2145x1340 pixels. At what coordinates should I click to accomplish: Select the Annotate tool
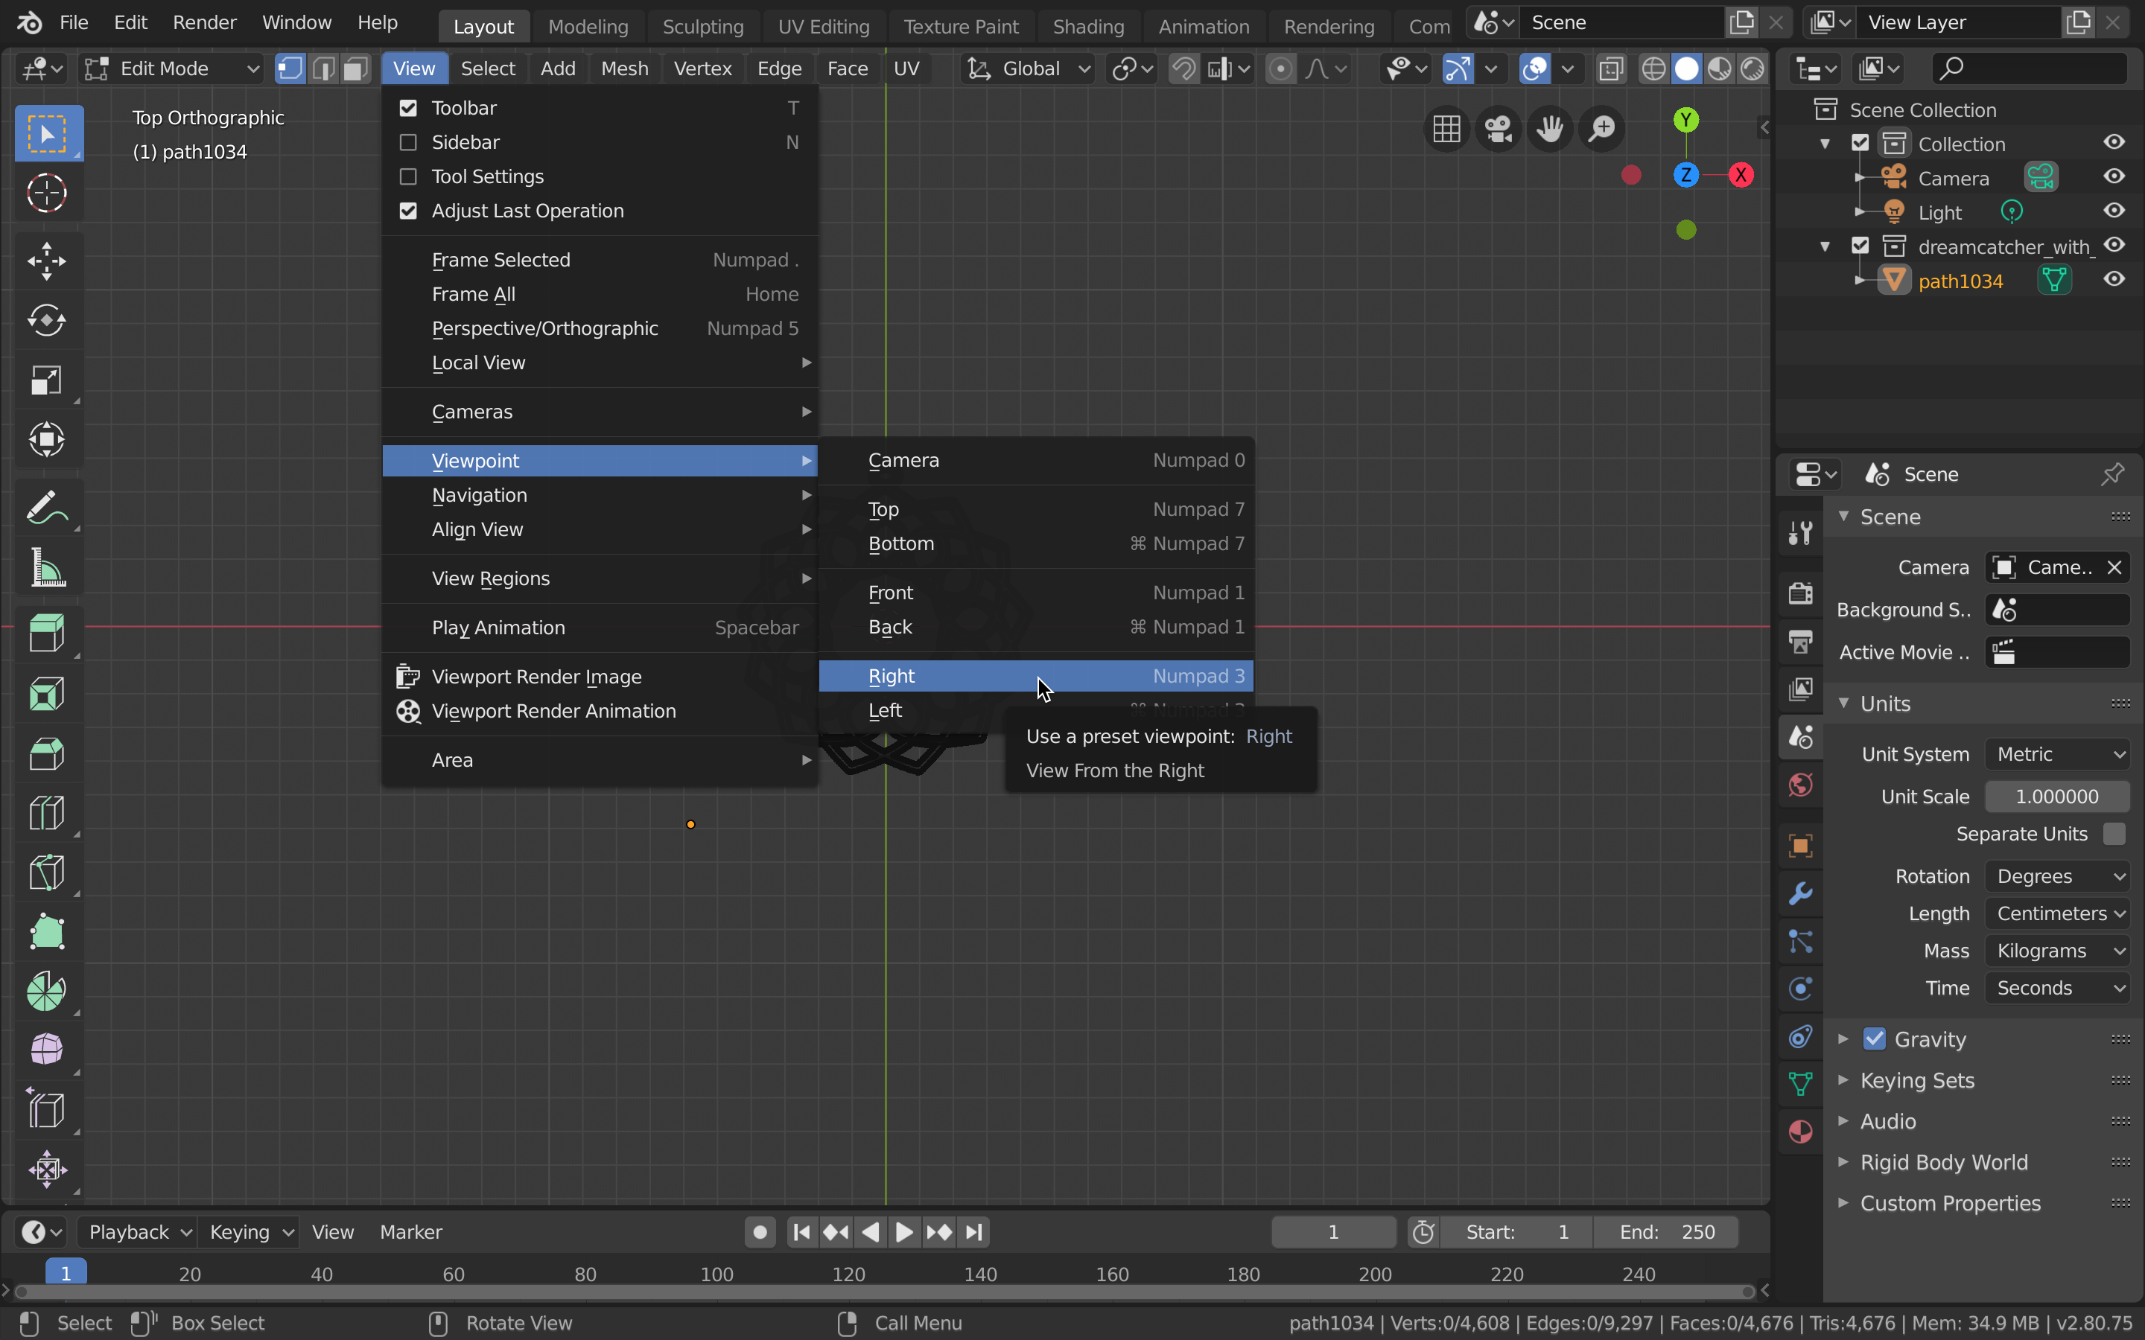[48, 507]
